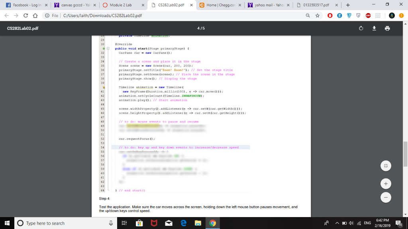Open the volume control

pyautogui.click(x=351, y=223)
